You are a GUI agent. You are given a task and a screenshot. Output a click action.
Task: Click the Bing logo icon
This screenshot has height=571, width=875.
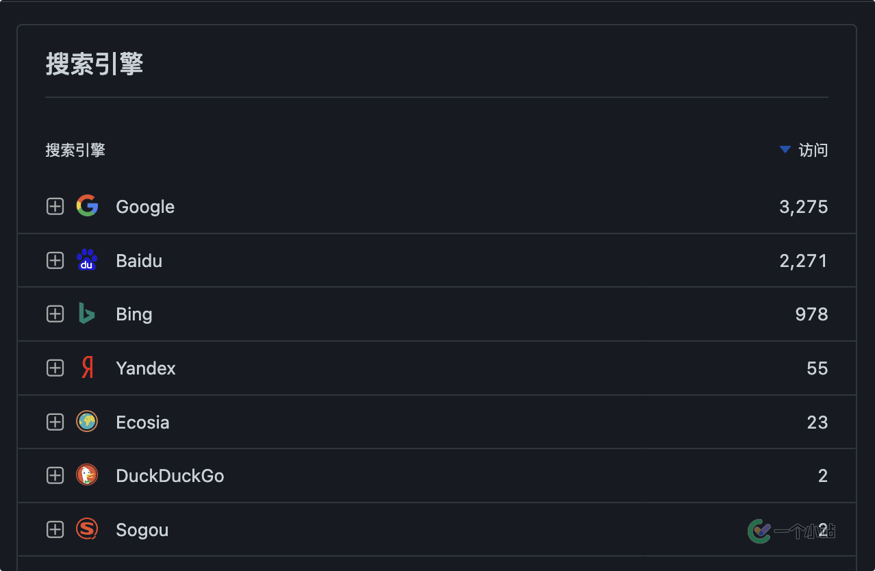point(86,314)
